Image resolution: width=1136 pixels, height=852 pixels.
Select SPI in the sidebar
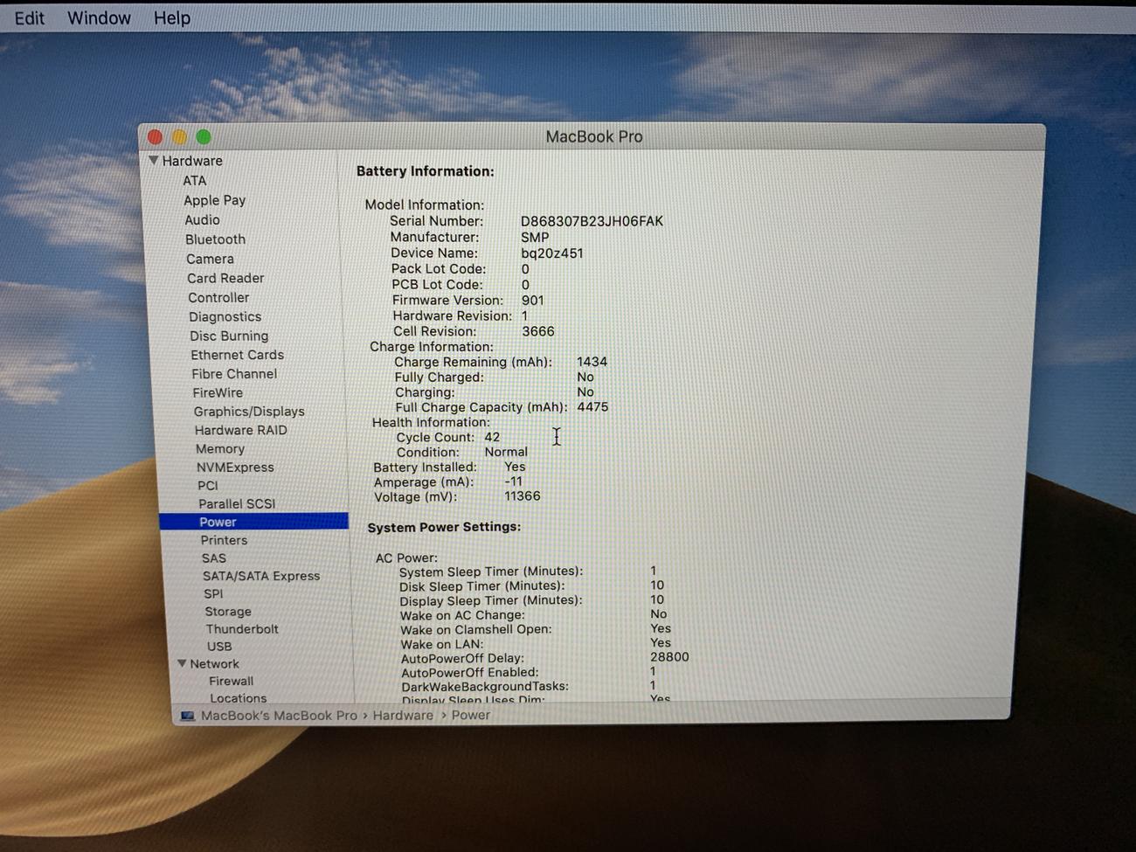click(x=213, y=593)
